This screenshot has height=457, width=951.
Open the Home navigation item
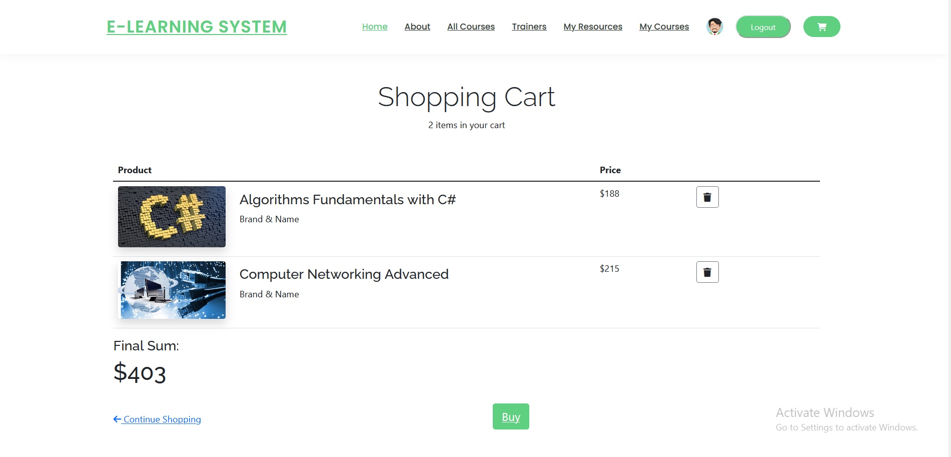click(x=374, y=27)
